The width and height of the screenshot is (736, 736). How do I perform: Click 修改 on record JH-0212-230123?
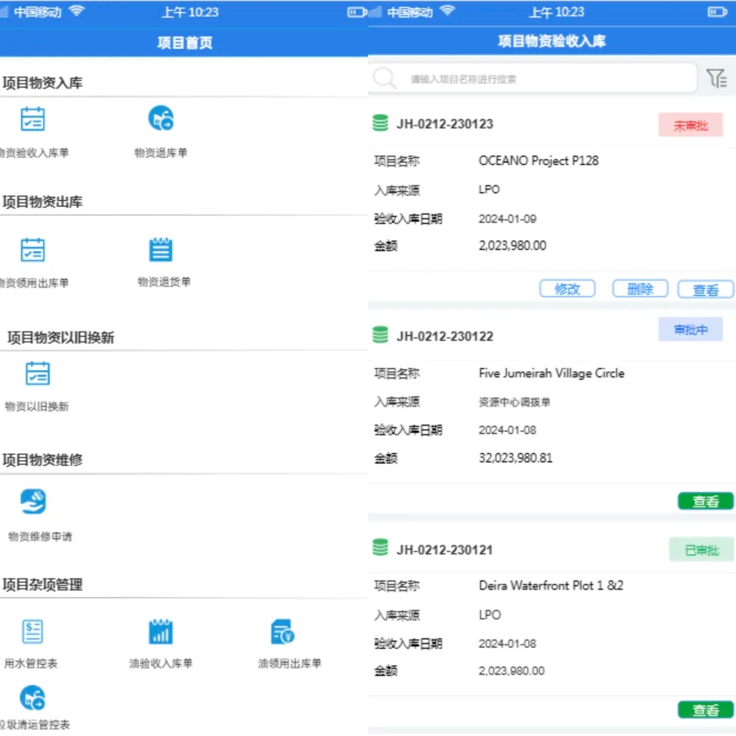pos(567,288)
